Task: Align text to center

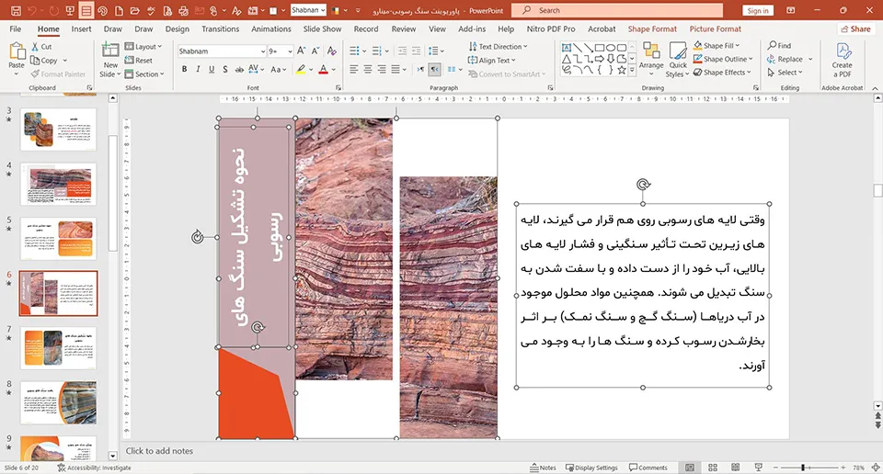Action: click(368, 69)
